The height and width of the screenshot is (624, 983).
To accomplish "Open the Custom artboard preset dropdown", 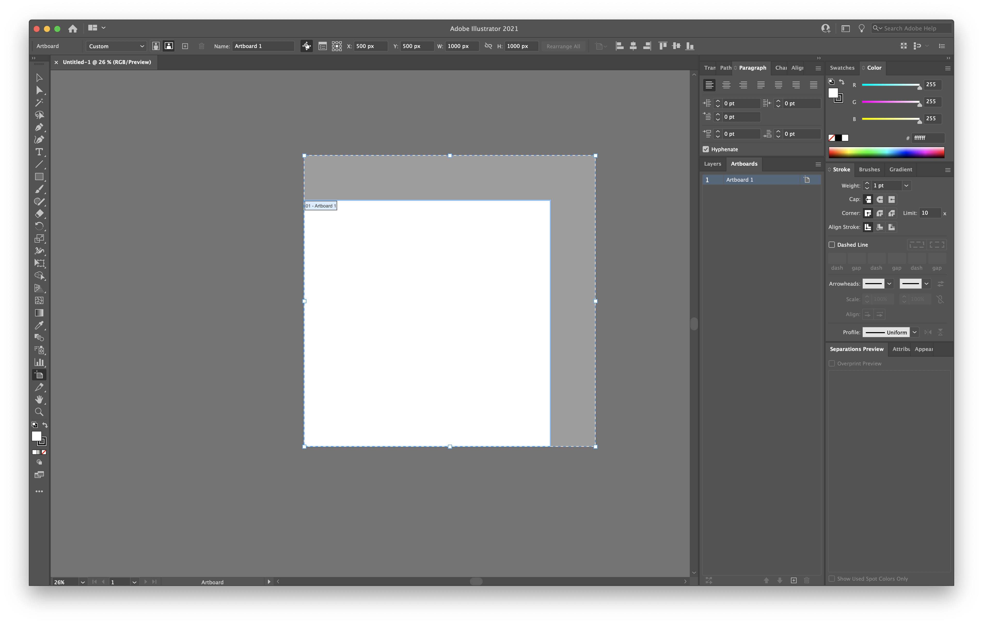I will [116, 46].
